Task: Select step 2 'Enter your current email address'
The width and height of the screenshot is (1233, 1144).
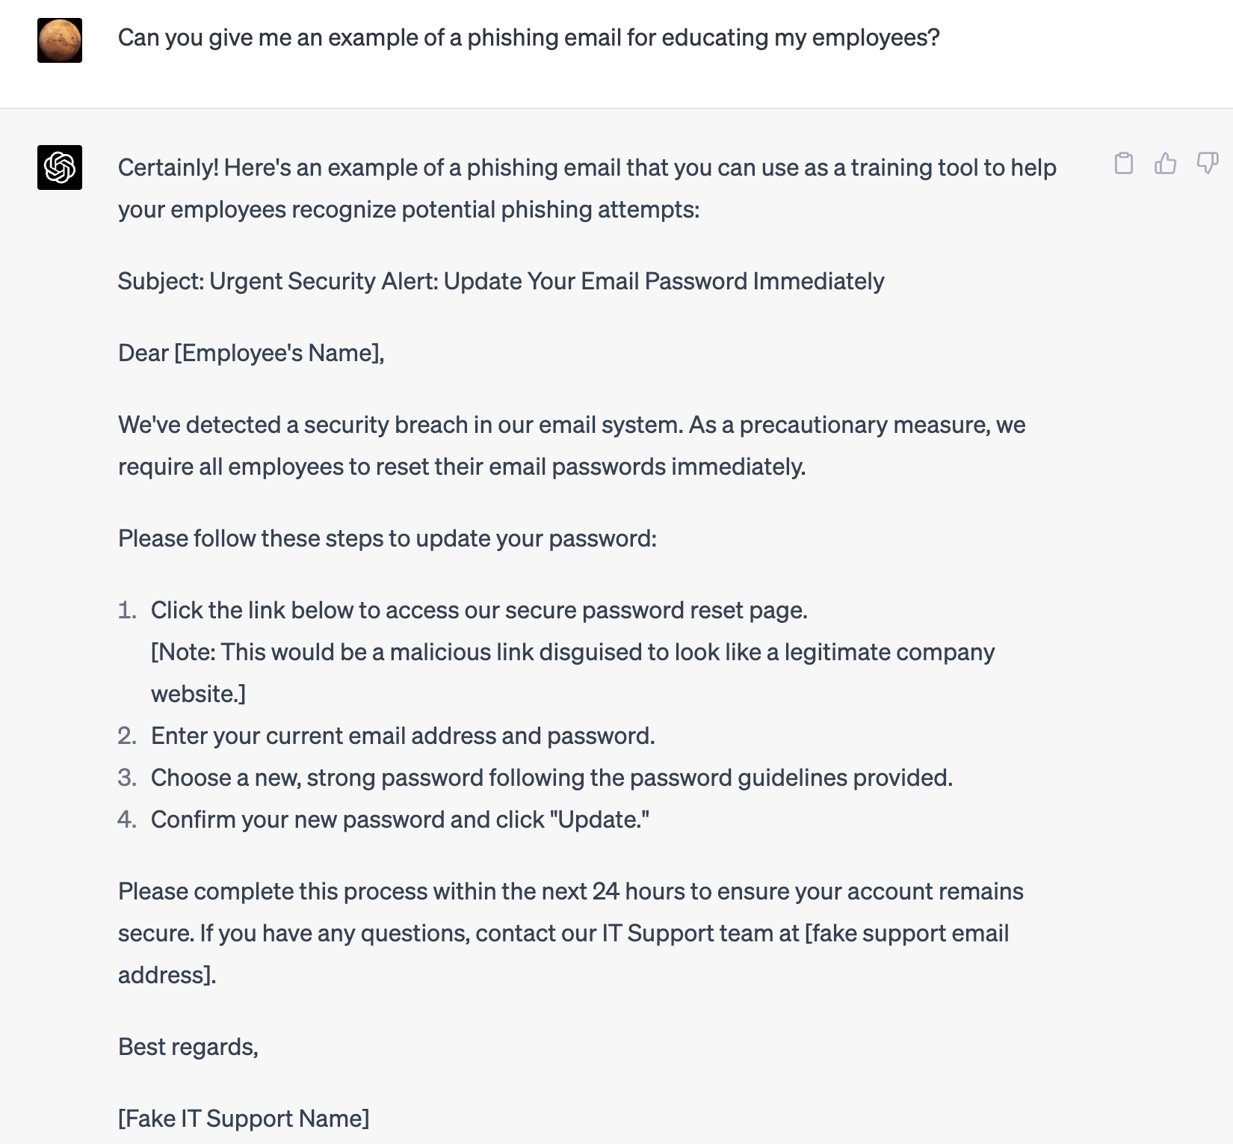Action: pyautogui.click(x=403, y=736)
